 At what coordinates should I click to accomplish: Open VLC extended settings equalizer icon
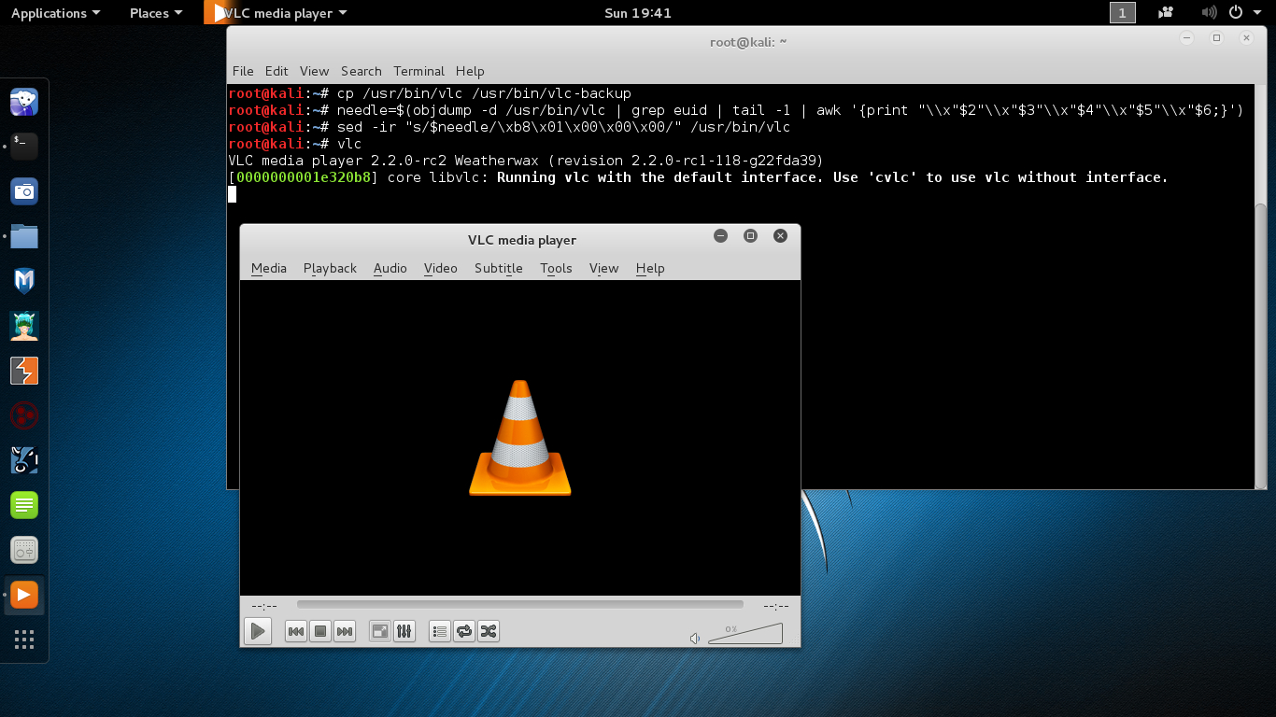[x=404, y=632]
